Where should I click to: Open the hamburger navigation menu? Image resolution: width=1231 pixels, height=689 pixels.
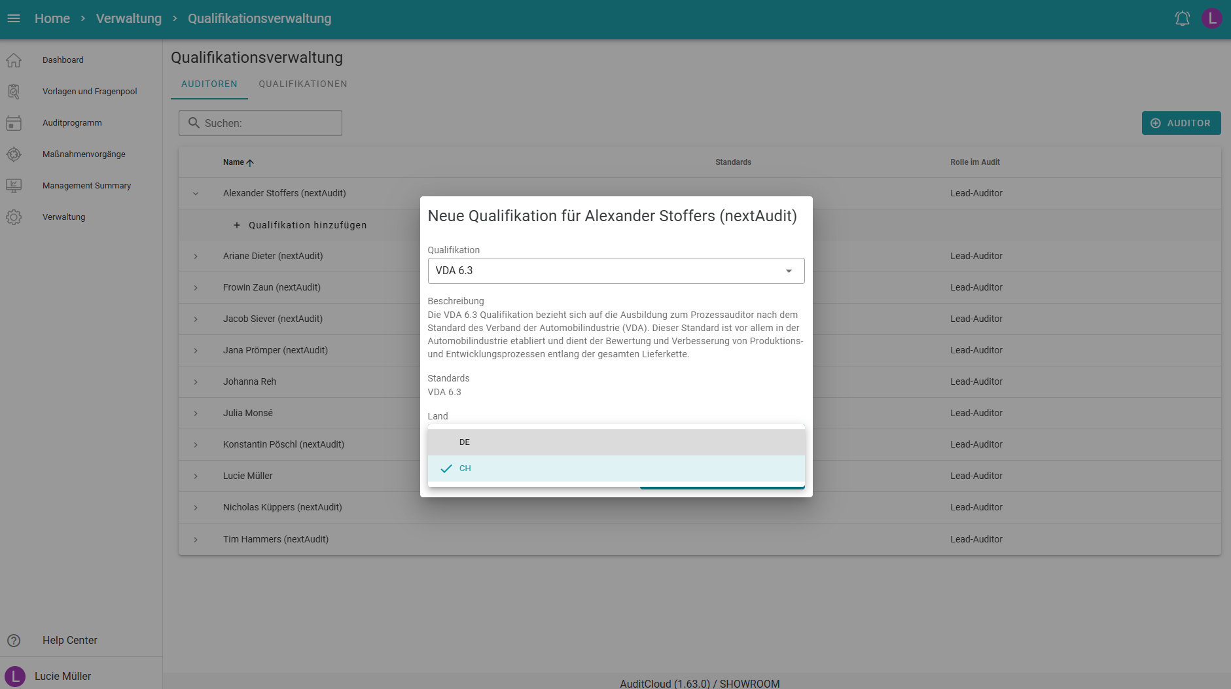click(x=14, y=18)
